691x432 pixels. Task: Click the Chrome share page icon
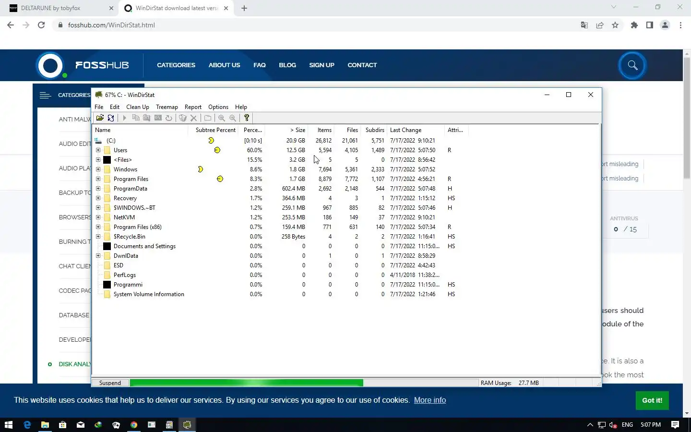click(600, 25)
